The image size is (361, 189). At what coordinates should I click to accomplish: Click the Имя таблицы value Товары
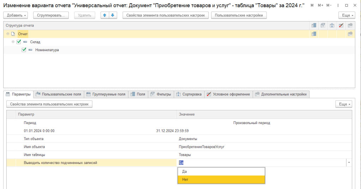pyautogui.click(x=185, y=155)
